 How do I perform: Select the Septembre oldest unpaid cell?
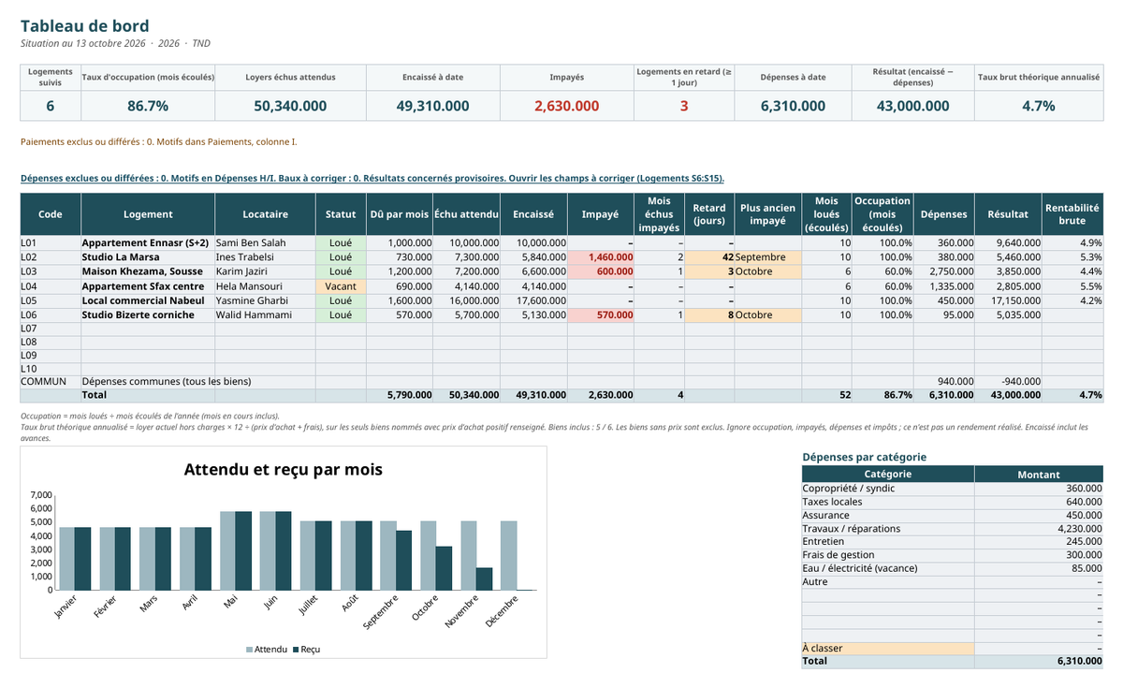coord(767,256)
